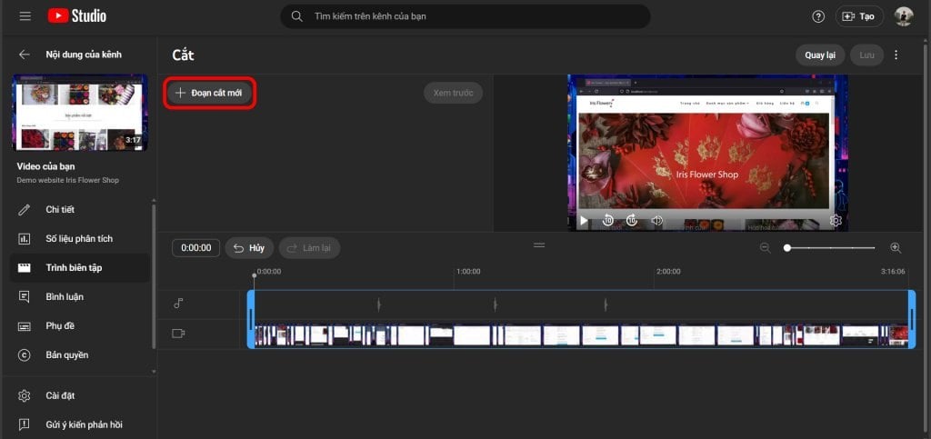Image resolution: width=931 pixels, height=439 pixels.
Task: Open Bản quyền in the sidebar
Action: coord(80,354)
